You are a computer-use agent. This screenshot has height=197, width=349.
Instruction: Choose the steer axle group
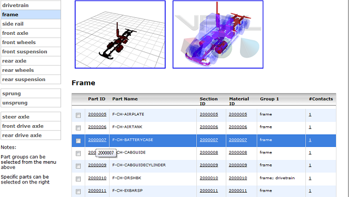(x=31, y=117)
